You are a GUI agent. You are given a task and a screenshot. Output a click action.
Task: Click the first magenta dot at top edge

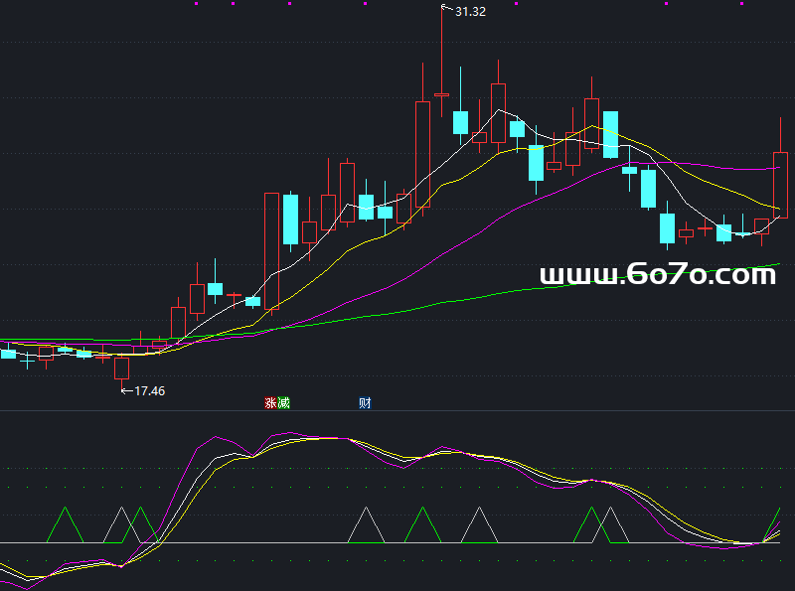click(196, 4)
